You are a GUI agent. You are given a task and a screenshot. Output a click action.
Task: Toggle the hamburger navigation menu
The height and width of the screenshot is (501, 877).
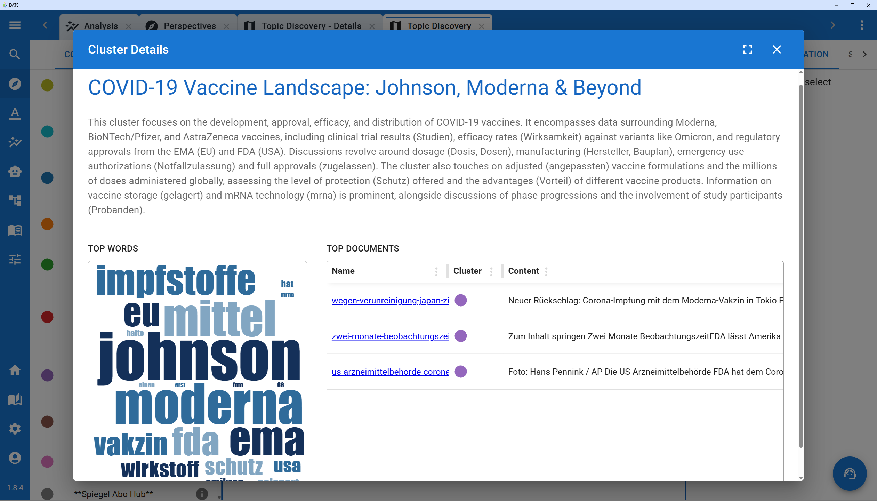[15, 25]
